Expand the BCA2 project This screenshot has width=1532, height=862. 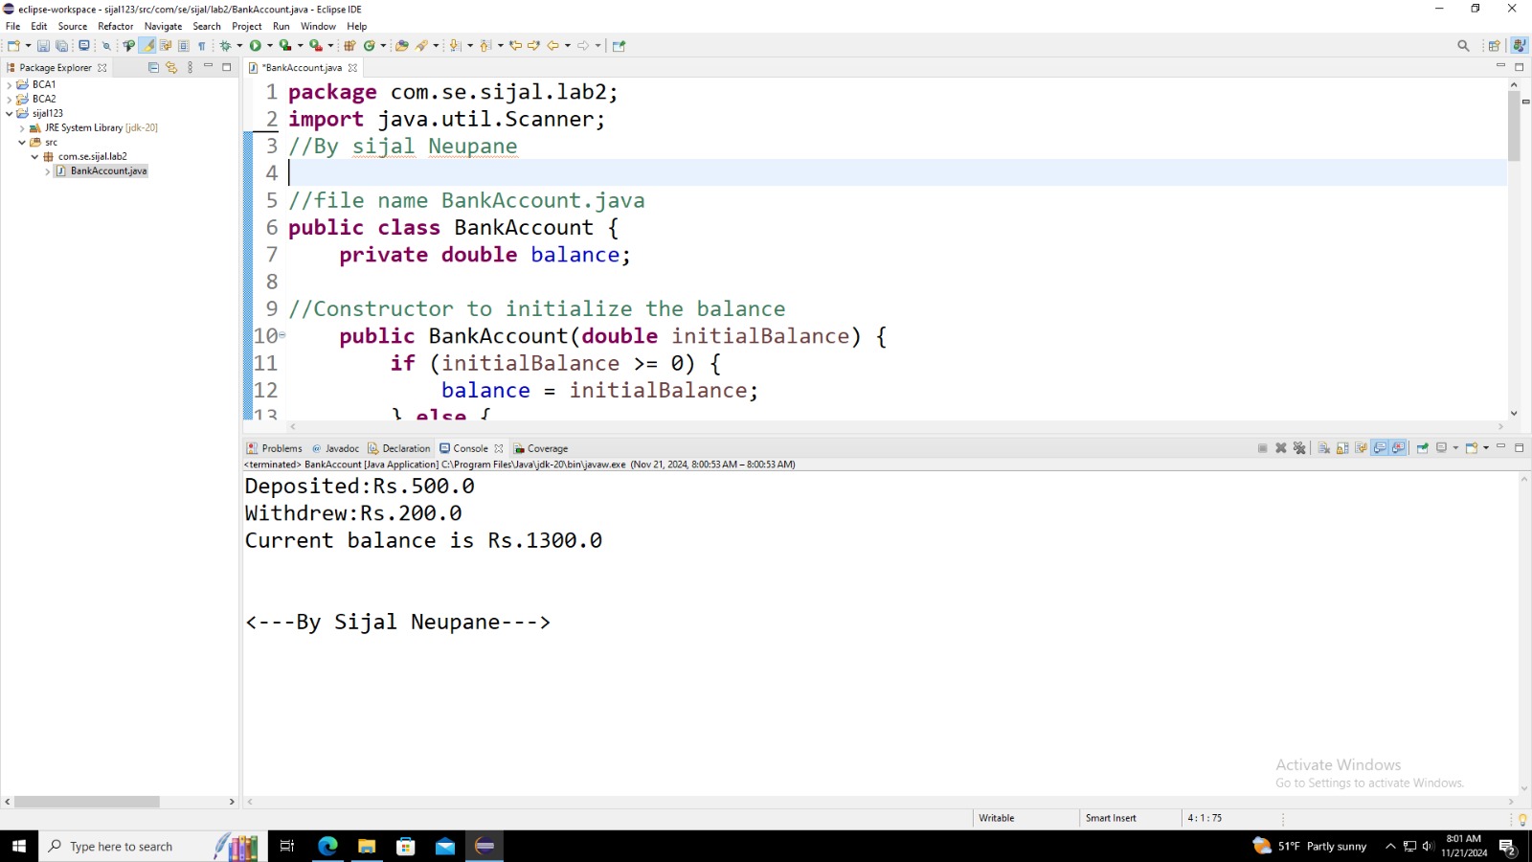pos(10,99)
